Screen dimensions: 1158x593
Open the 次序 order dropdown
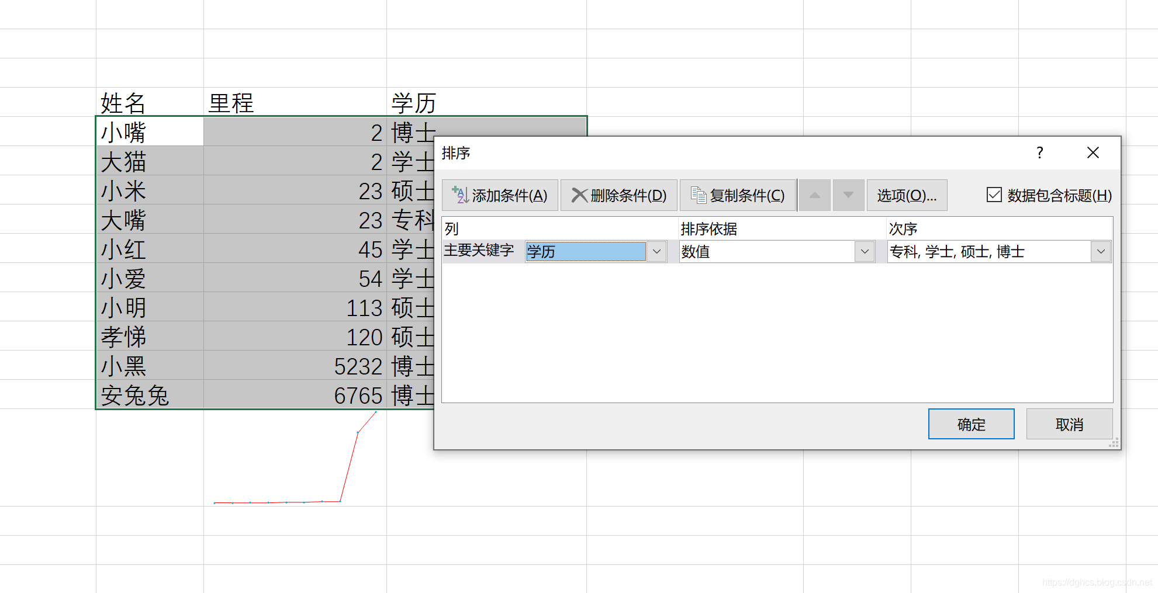1101,252
